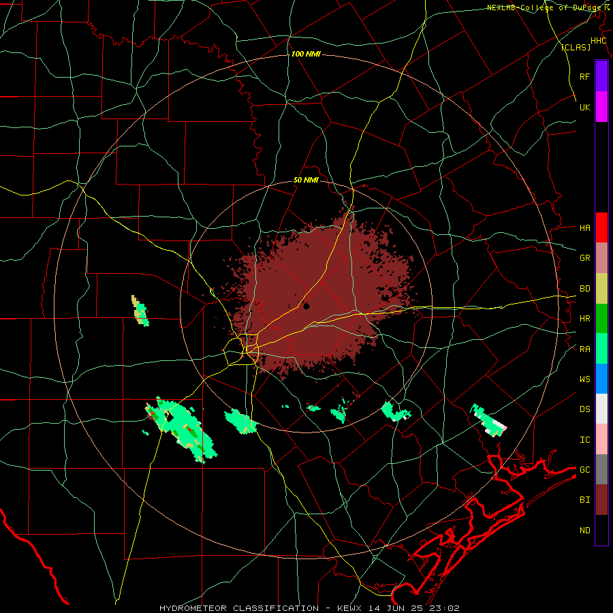This screenshot has height=613, width=613.
Task: Click the "100 NMI" range ring label
Action: click(x=306, y=54)
